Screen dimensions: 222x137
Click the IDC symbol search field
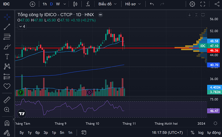[x=6, y=4]
